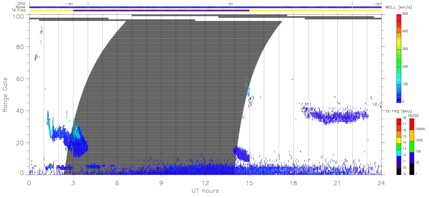Click the 1000 tick on NOISE legend
The image size is (429, 198).
(x=420, y=140)
